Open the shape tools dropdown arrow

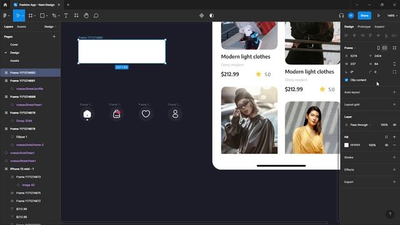click(47, 16)
